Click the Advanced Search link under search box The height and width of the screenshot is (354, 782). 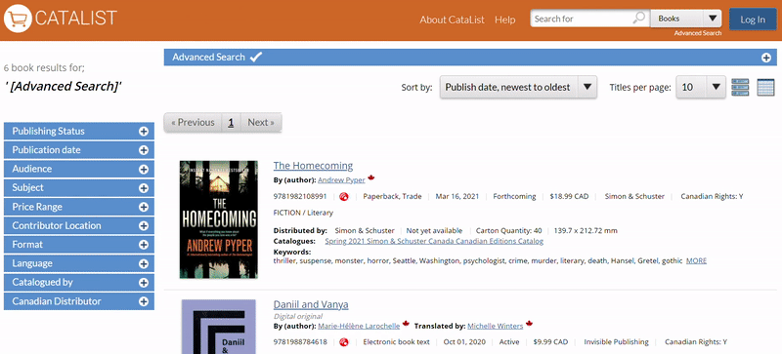(698, 33)
